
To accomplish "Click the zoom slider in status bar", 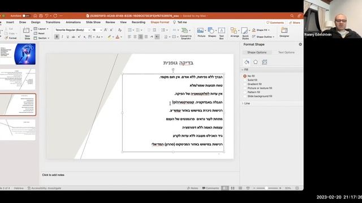I will coord(267,188).
